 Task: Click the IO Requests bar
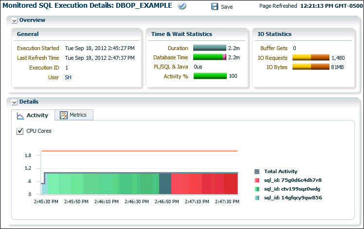click(x=311, y=58)
